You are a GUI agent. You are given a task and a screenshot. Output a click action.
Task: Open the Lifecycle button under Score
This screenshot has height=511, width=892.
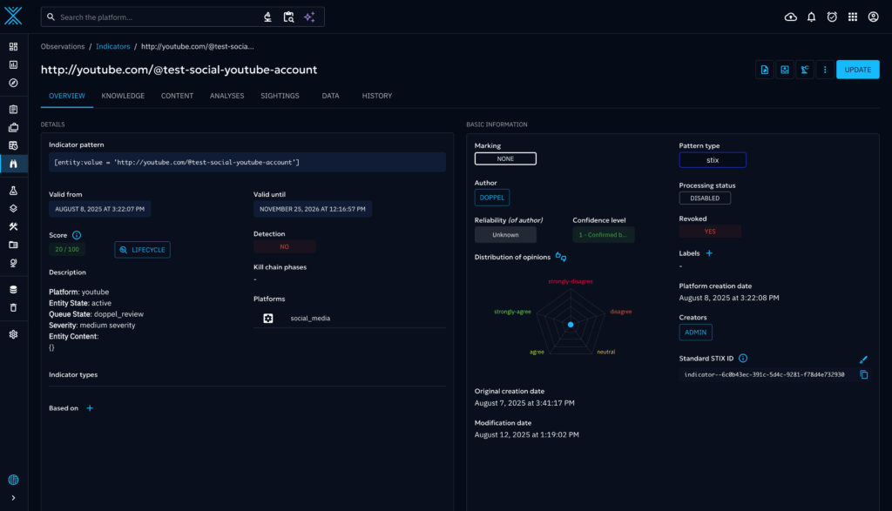coord(143,250)
